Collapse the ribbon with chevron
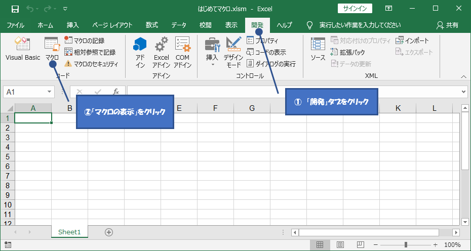471x251 pixels. (x=463, y=77)
